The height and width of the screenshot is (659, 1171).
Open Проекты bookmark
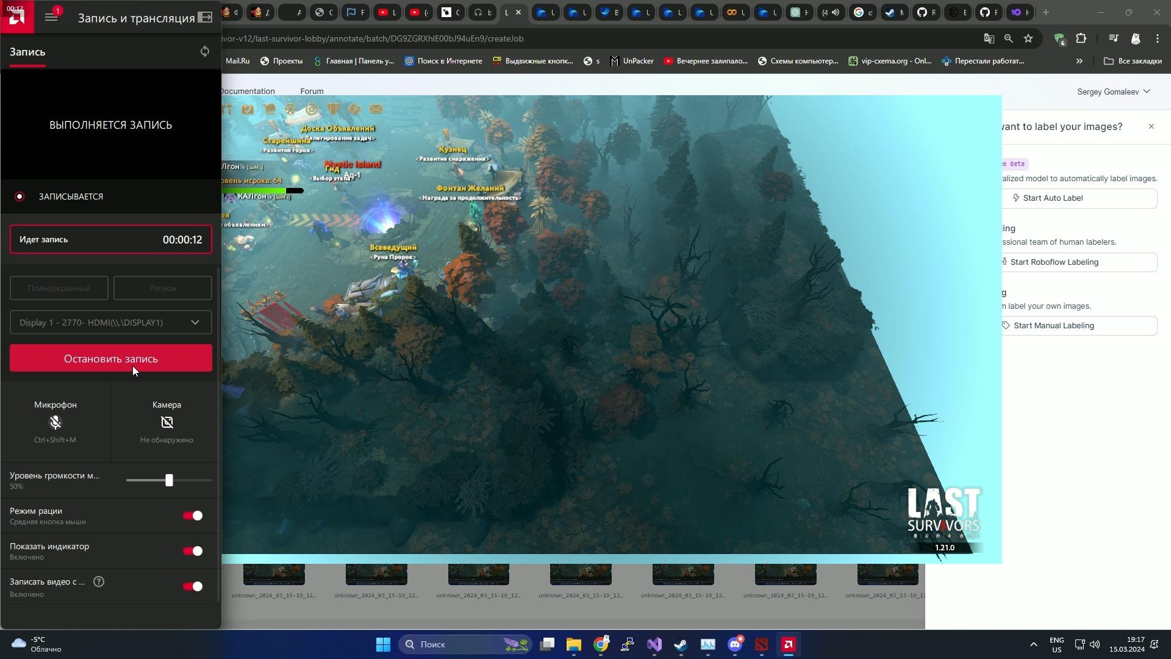coord(281,61)
